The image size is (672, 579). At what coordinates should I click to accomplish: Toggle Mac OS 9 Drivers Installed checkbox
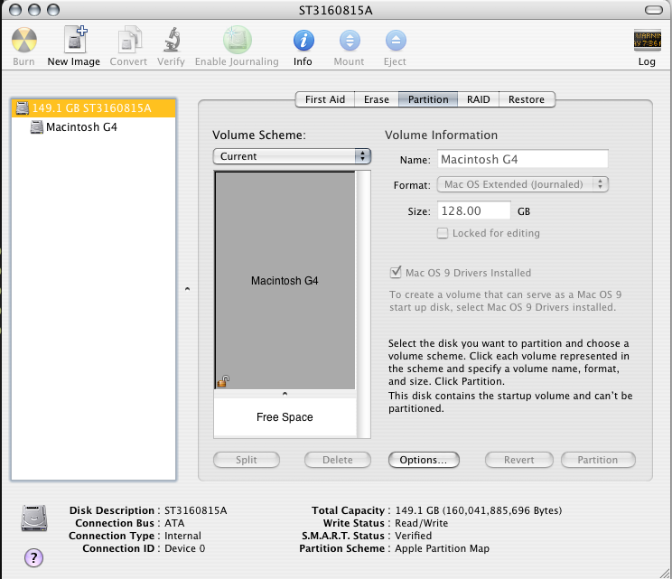pyautogui.click(x=396, y=272)
